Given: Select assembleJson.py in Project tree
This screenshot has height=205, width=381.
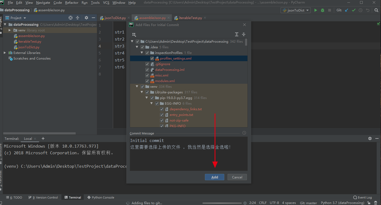Looking at the screenshot, I should coord(32,36).
